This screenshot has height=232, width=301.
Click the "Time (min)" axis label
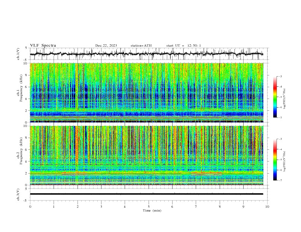pos(152,210)
